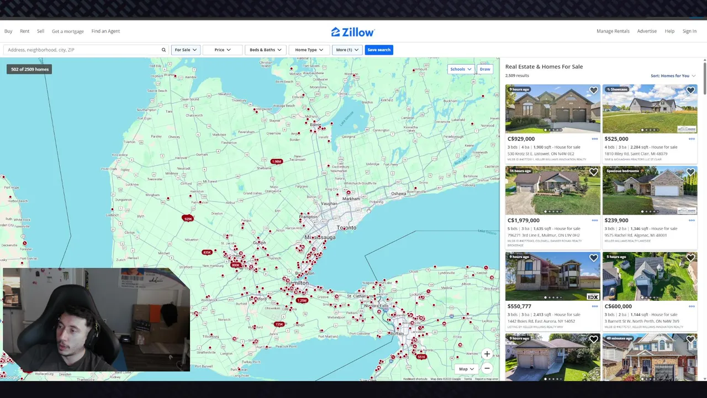Click the 929K price marker on map
Viewport: 707px width, 398px height.
[x=188, y=219]
